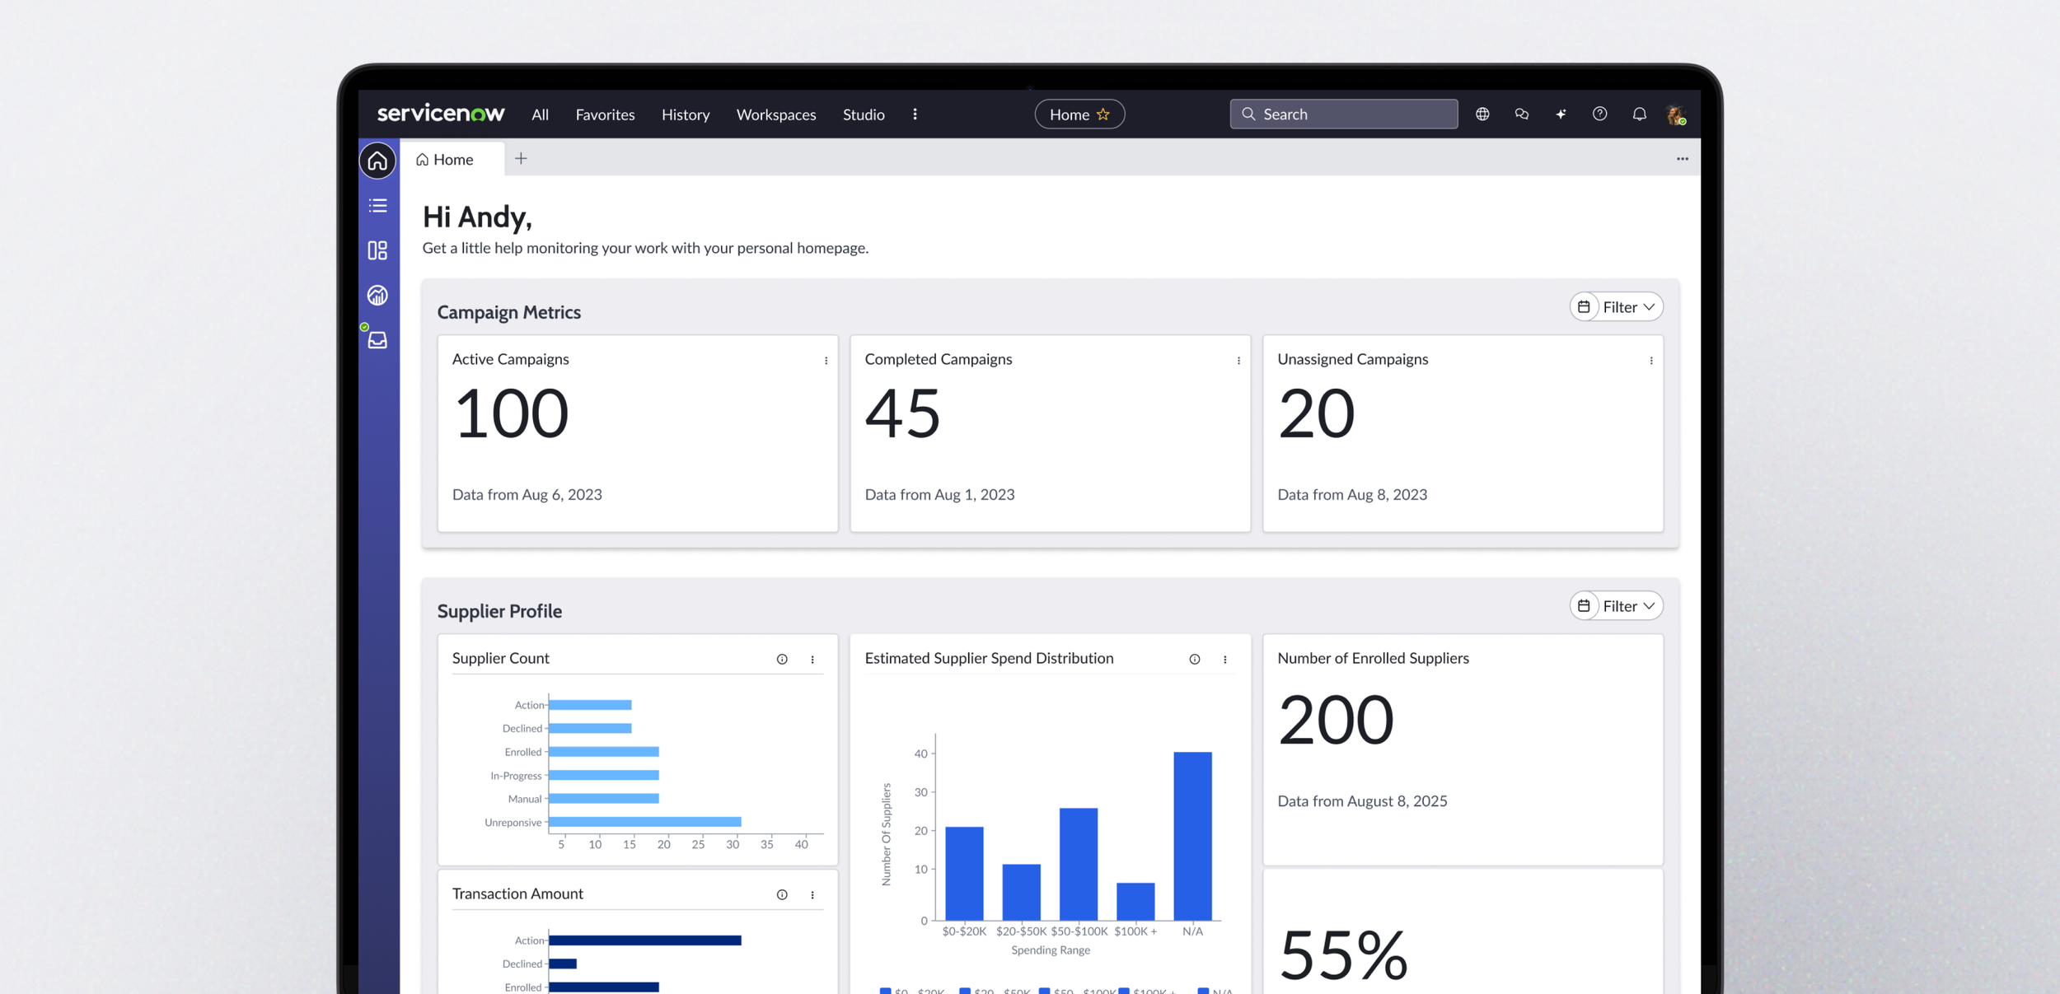Viewport: 2060px width, 994px height.
Task: Open the Workspaces menu
Action: tap(776, 114)
